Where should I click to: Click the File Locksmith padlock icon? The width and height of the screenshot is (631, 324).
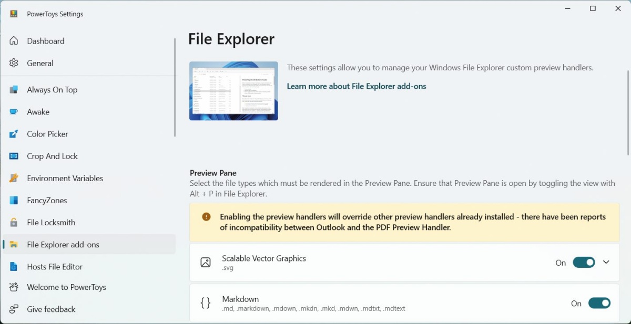click(14, 222)
